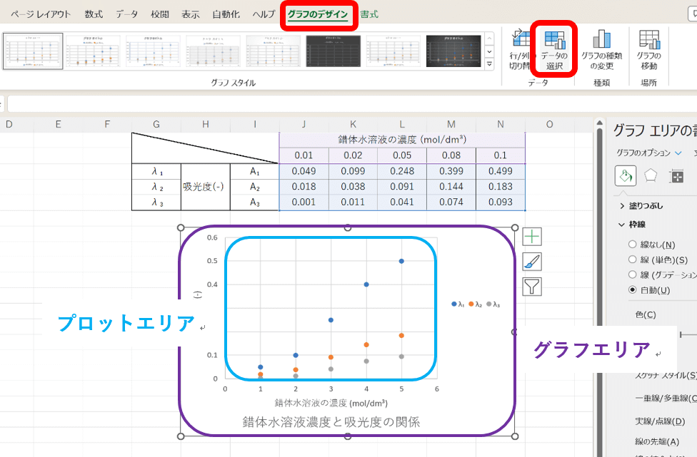The width and height of the screenshot is (697, 457).
Task: Click x-axis title 錯体水溶液の濃度
Action: point(331,403)
